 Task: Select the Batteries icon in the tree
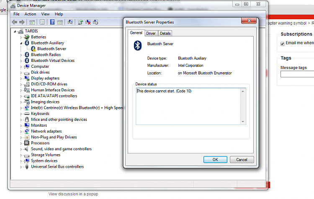pos(27,37)
